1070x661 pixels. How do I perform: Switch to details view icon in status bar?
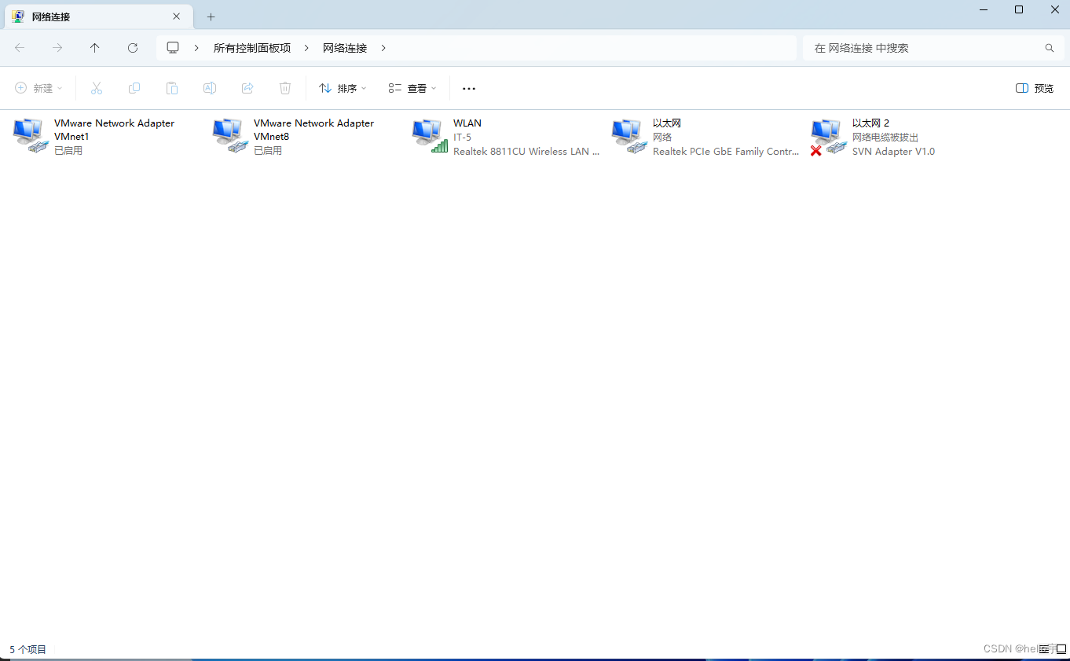[x=1045, y=649]
